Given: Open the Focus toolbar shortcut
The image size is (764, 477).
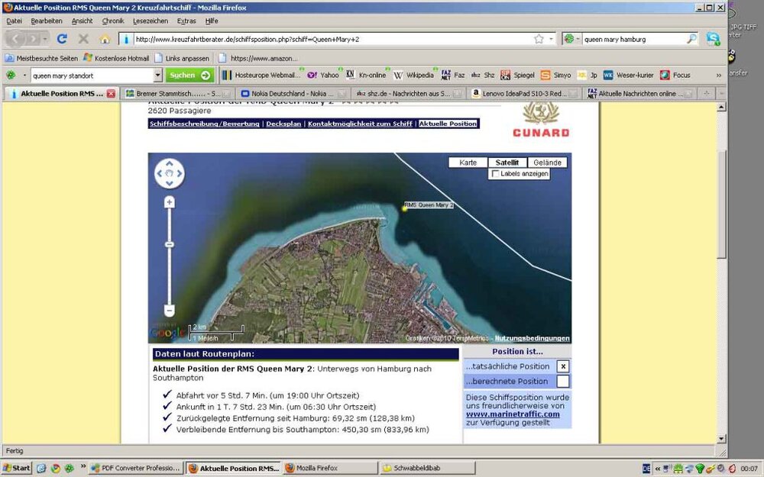Looking at the screenshot, I should [x=675, y=75].
